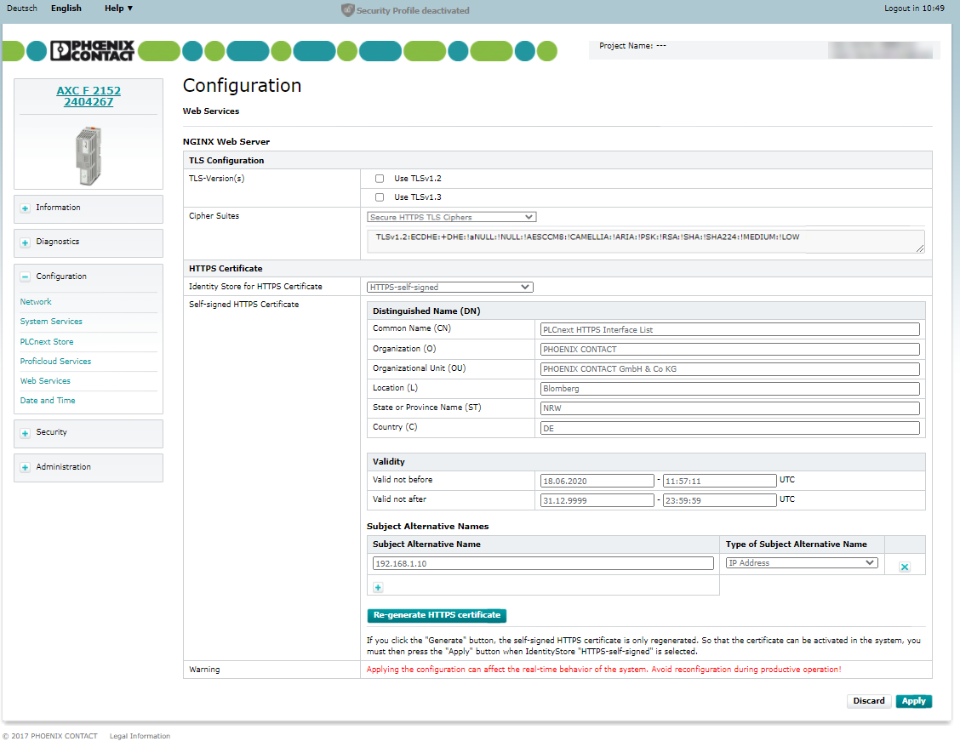Click the Common Name (CN) input field
The height and width of the screenshot is (747, 960).
pos(730,330)
